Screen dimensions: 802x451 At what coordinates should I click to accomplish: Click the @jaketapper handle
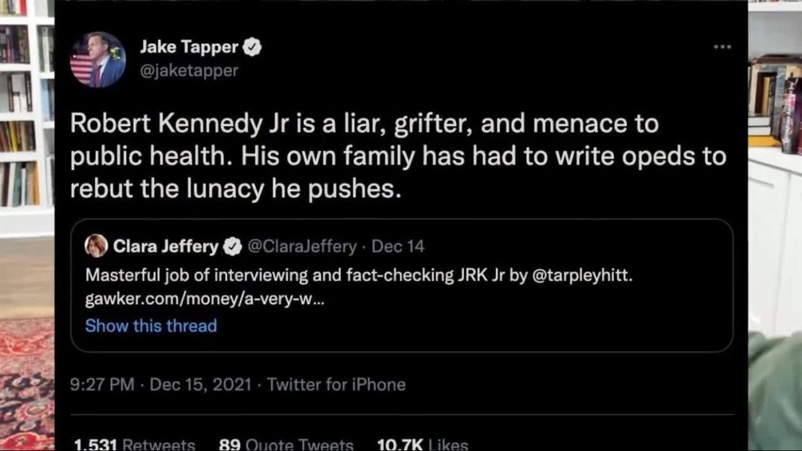coord(189,70)
